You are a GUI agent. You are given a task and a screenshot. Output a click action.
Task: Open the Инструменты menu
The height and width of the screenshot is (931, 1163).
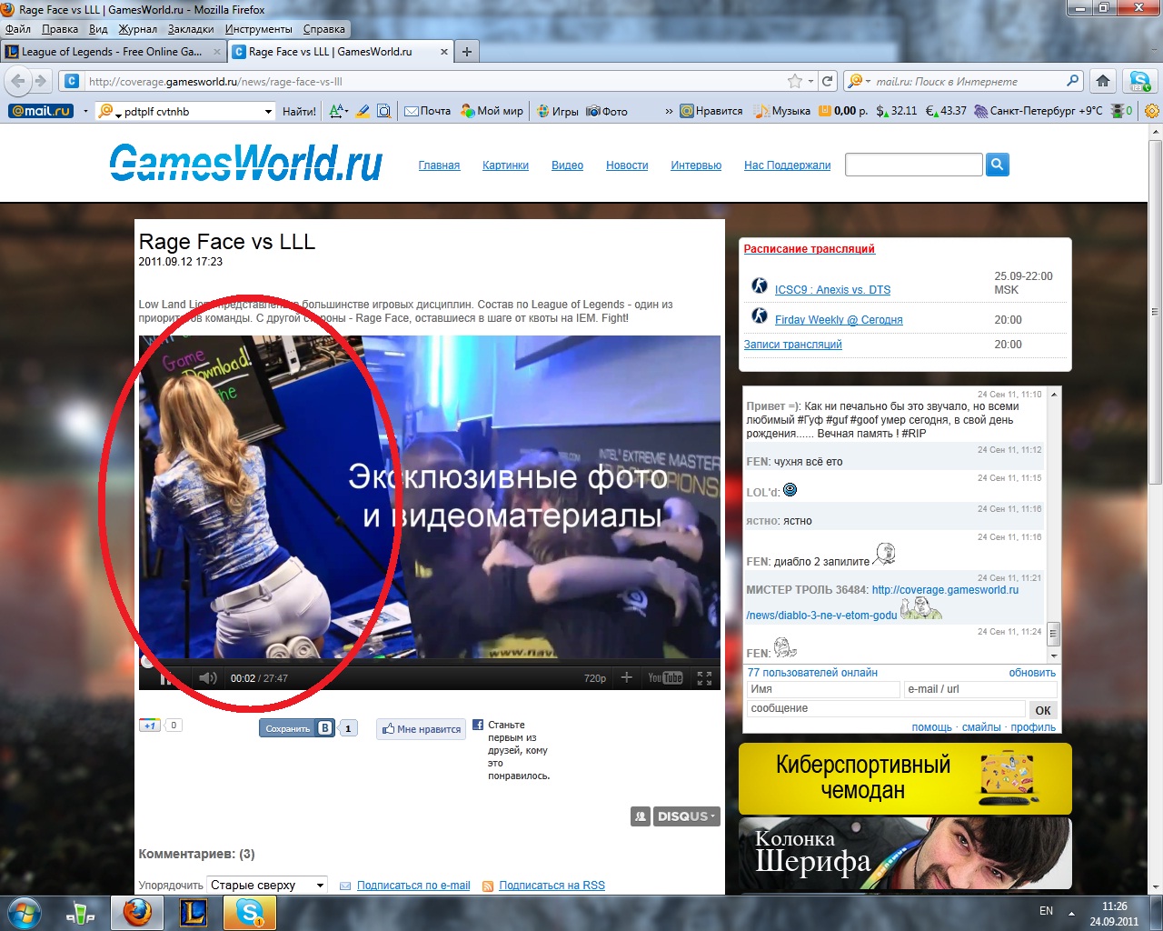pos(259,29)
